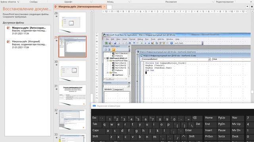
Task: Tap the numpad 7 key
Action: pyautogui.click(x=250, y=118)
